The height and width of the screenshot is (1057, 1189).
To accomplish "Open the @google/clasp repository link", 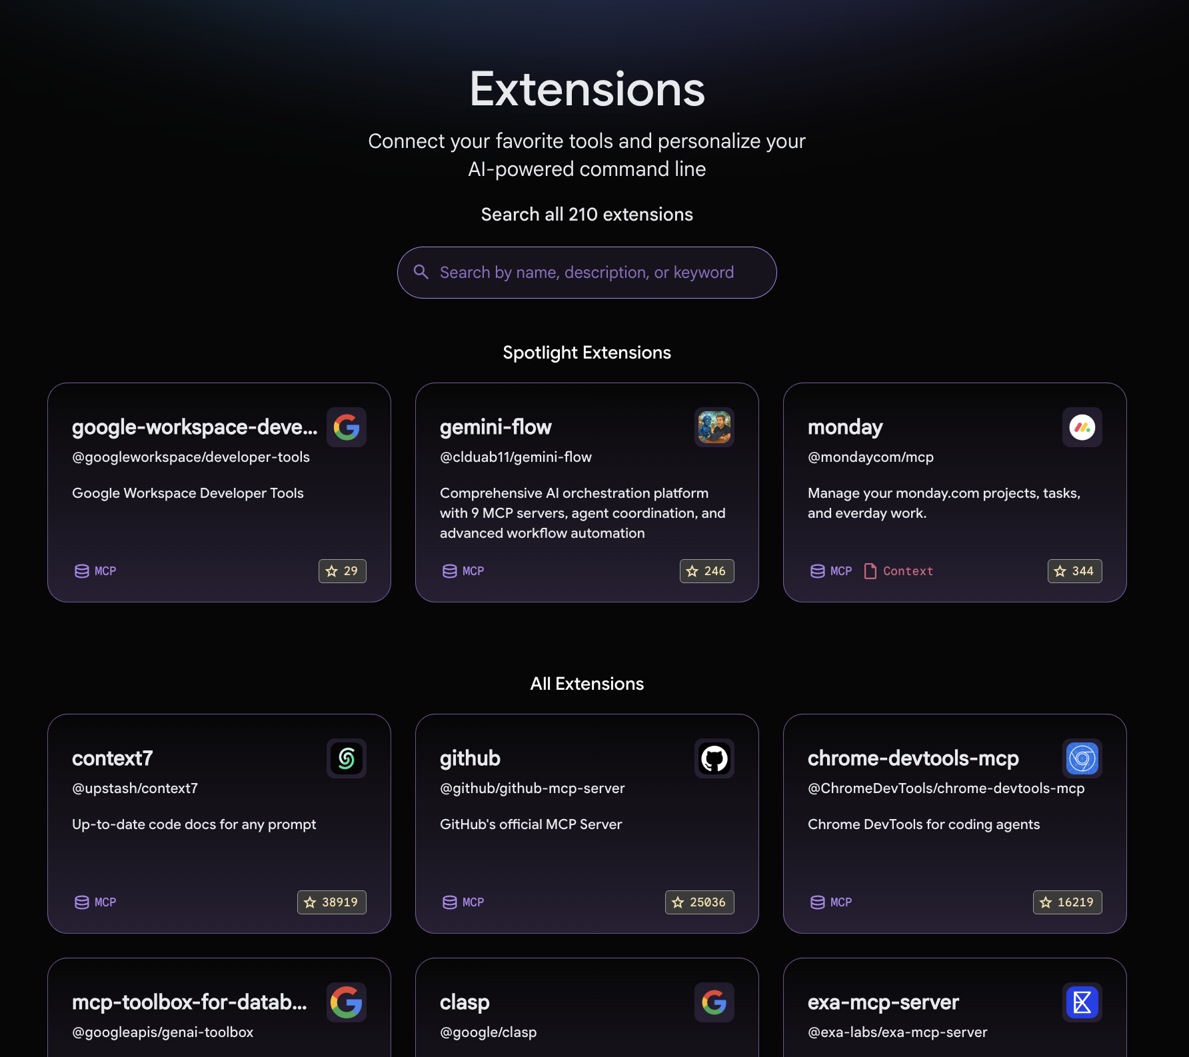I will point(488,1032).
